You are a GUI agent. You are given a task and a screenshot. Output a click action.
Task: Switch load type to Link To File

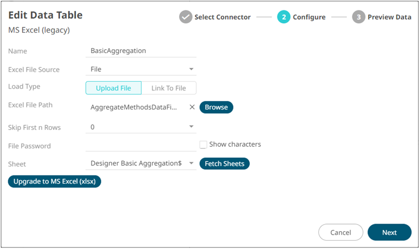(169, 88)
